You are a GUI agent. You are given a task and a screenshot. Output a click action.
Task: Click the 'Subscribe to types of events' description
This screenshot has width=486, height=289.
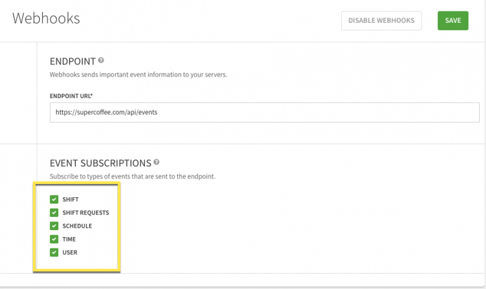click(x=132, y=176)
